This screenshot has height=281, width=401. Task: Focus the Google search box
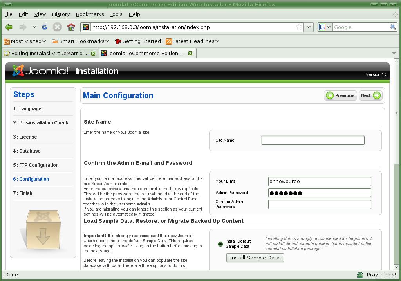(x=361, y=27)
